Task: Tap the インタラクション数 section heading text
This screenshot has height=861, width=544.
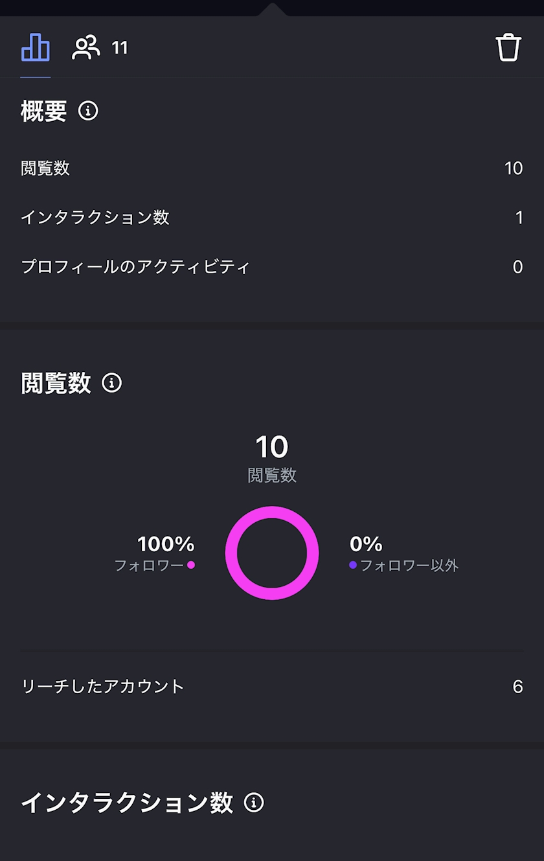Action: (127, 803)
